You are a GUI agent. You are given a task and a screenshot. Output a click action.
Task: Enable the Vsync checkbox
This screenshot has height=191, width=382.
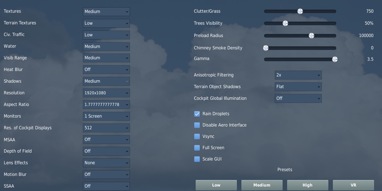tap(197, 136)
